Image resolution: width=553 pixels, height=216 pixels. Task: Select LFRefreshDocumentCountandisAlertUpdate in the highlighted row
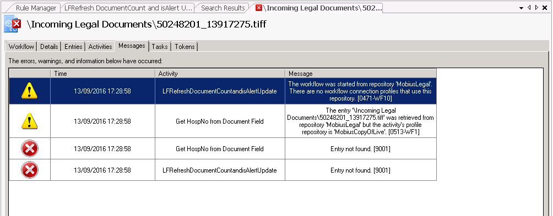tap(220, 91)
